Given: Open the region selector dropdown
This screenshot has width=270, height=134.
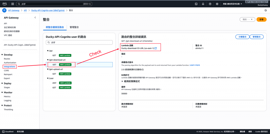Looking at the screenshot, I should [233, 4].
